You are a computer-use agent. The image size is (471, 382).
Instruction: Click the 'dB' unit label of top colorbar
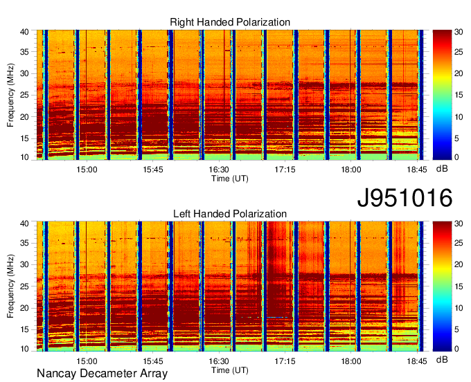click(442, 169)
